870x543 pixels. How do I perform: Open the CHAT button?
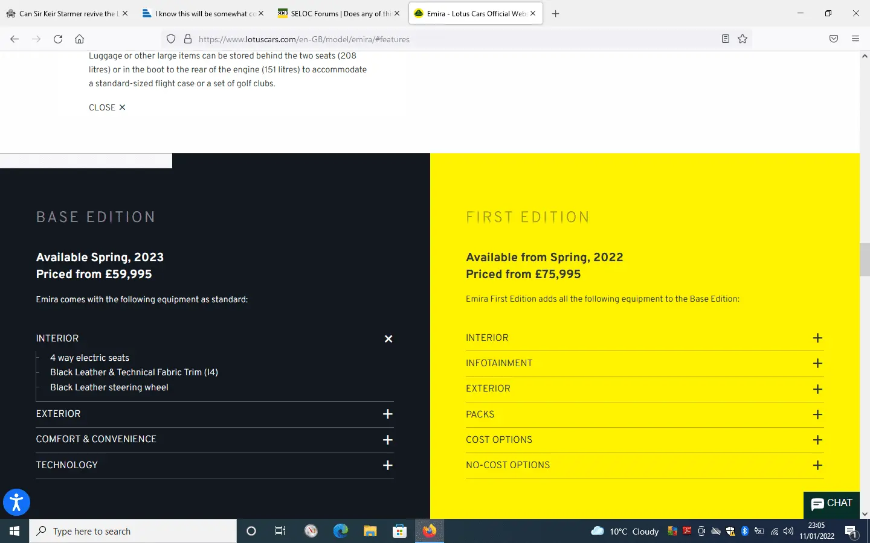pos(831,504)
